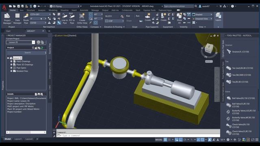
Task: Select the Related Files tree item
Action: (x=22, y=71)
